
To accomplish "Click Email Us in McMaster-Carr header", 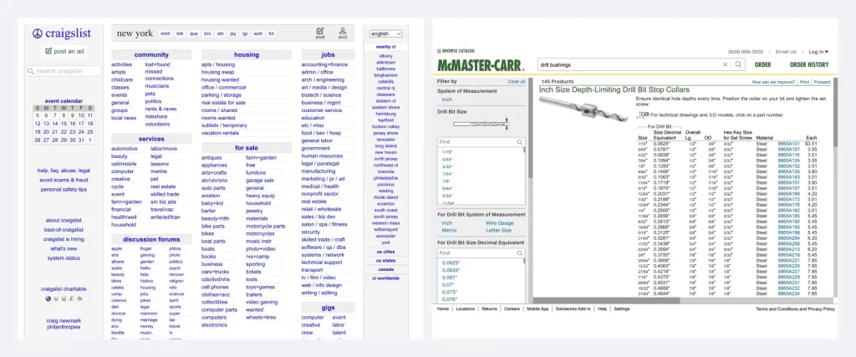I will click(786, 52).
